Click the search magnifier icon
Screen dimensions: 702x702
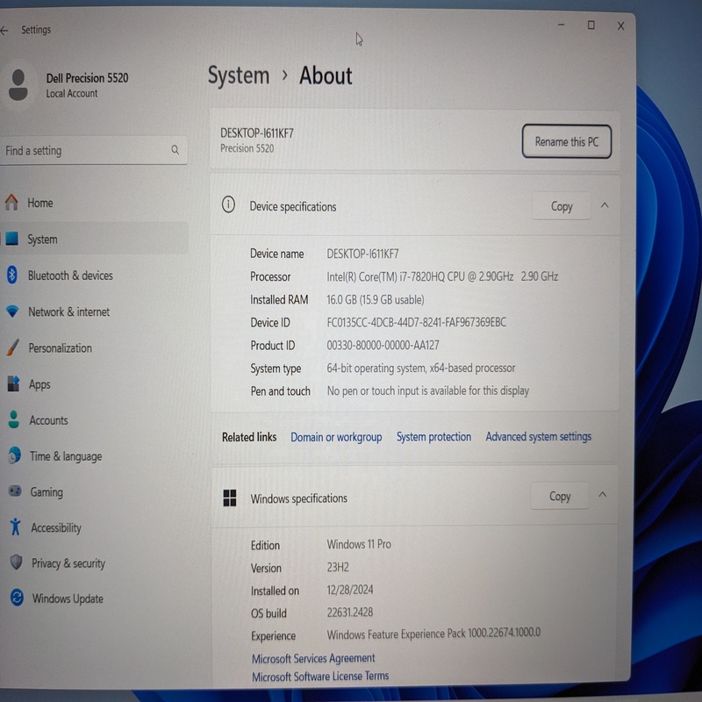click(x=175, y=150)
